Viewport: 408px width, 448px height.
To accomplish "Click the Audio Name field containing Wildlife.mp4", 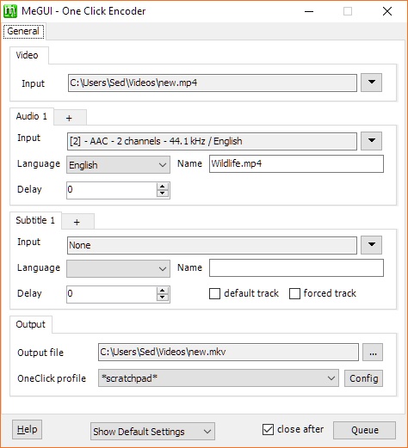I will coord(296,164).
